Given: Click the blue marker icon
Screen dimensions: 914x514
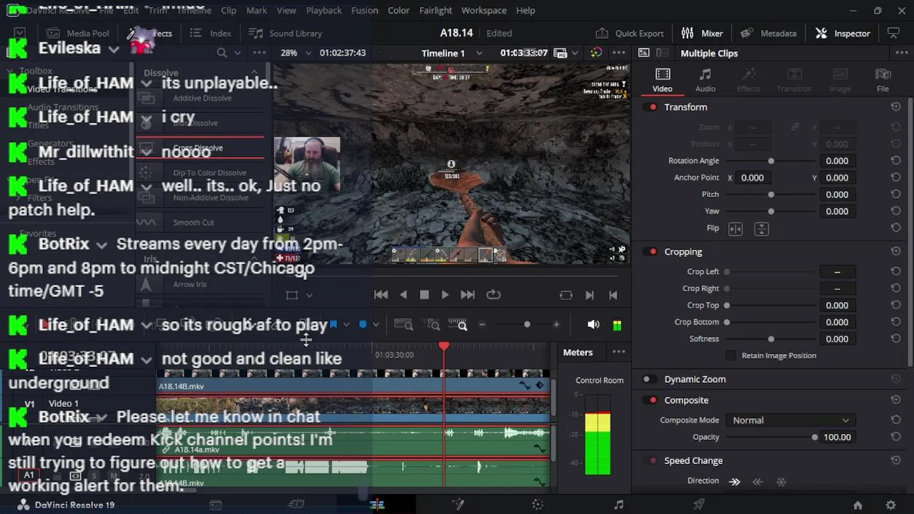Looking at the screenshot, I should (x=363, y=325).
